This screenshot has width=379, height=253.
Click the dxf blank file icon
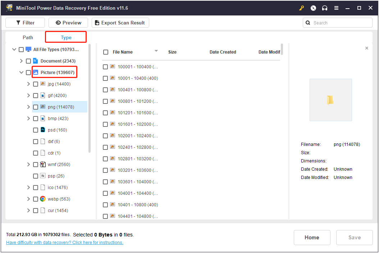coord(43,141)
